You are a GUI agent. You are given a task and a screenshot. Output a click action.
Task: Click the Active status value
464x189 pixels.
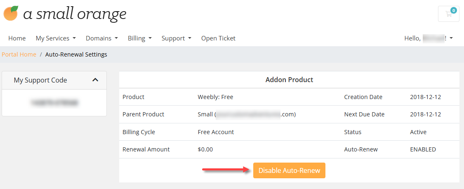(x=418, y=132)
